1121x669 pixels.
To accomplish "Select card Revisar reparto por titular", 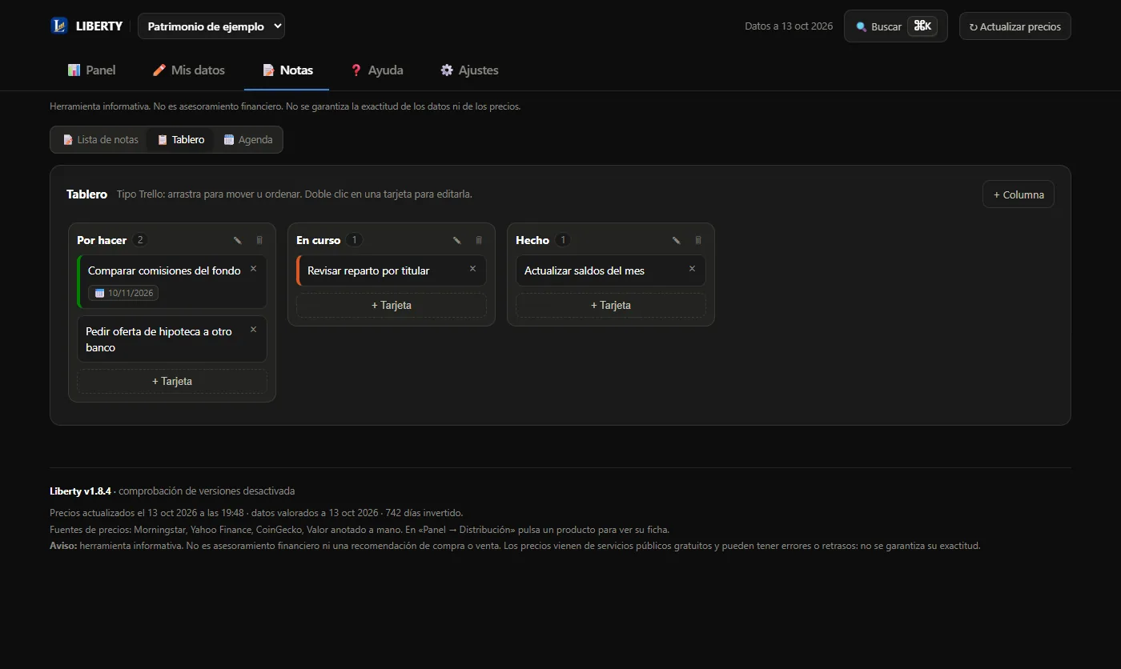I will pos(392,270).
